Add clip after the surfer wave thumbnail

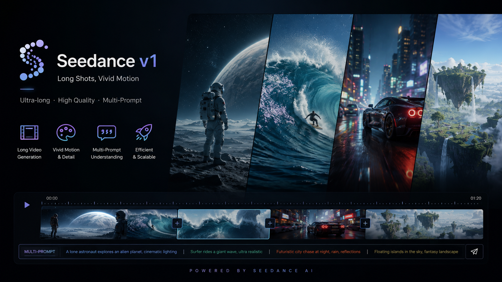click(177, 223)
